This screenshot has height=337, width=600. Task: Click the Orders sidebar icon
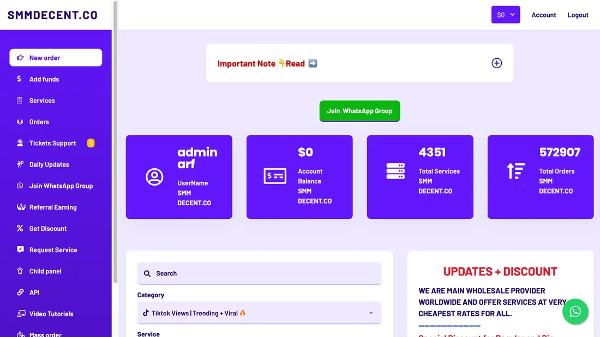20,121
